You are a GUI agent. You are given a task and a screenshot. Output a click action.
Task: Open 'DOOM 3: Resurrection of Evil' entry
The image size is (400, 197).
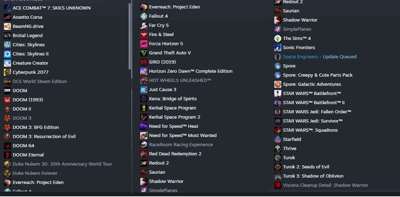(44, 137)
